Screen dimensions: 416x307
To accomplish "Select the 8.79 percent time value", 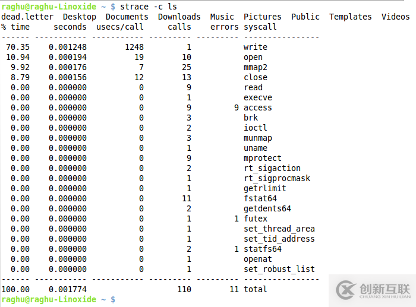I will tap(20, 77).
